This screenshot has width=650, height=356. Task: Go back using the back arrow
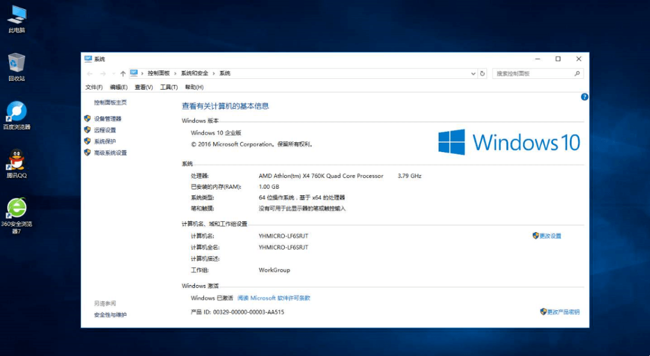(x=89, y=73)
